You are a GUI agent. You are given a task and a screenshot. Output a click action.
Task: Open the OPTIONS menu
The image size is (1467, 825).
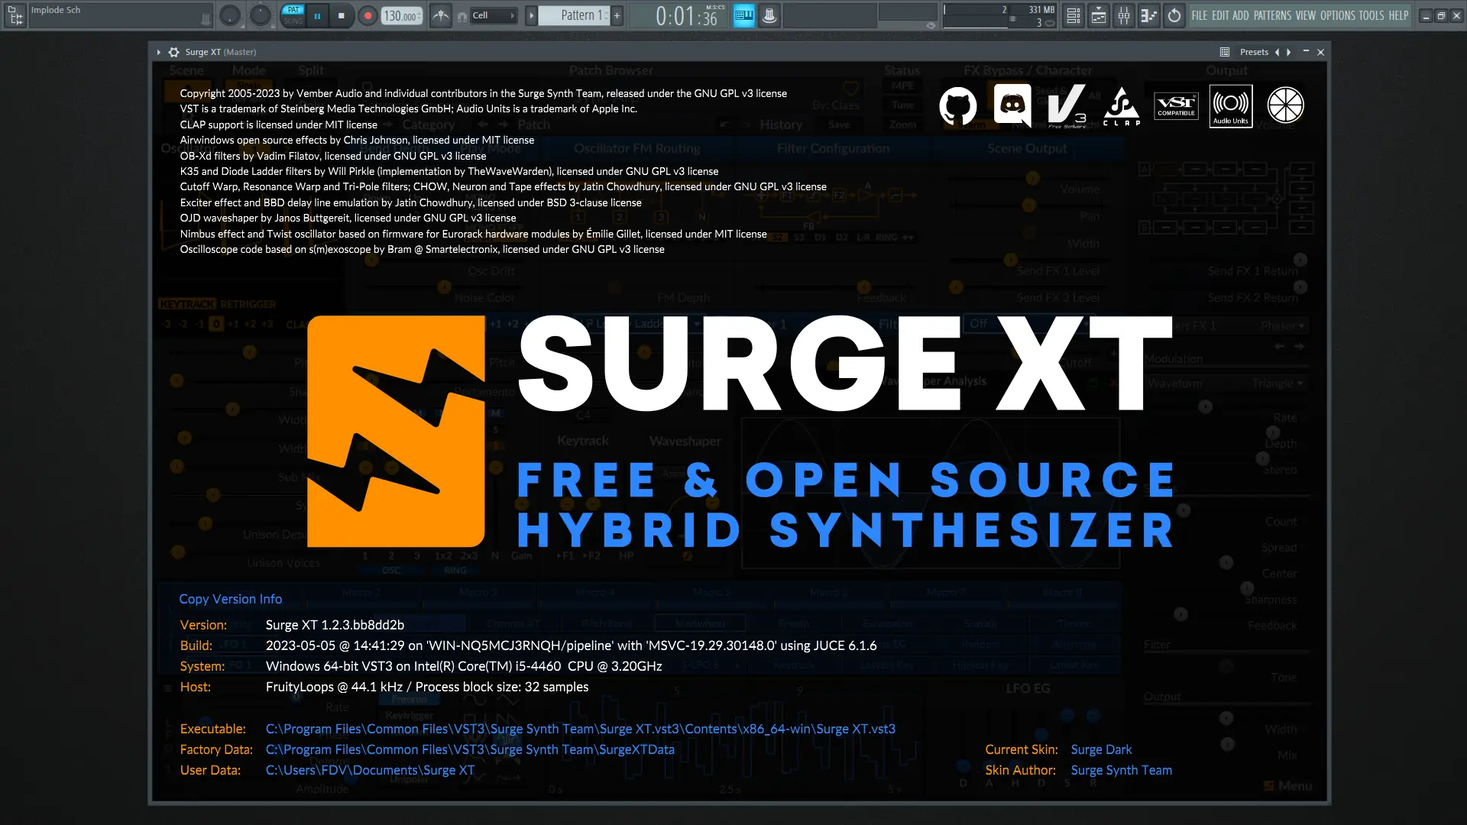coord(1337,15)
